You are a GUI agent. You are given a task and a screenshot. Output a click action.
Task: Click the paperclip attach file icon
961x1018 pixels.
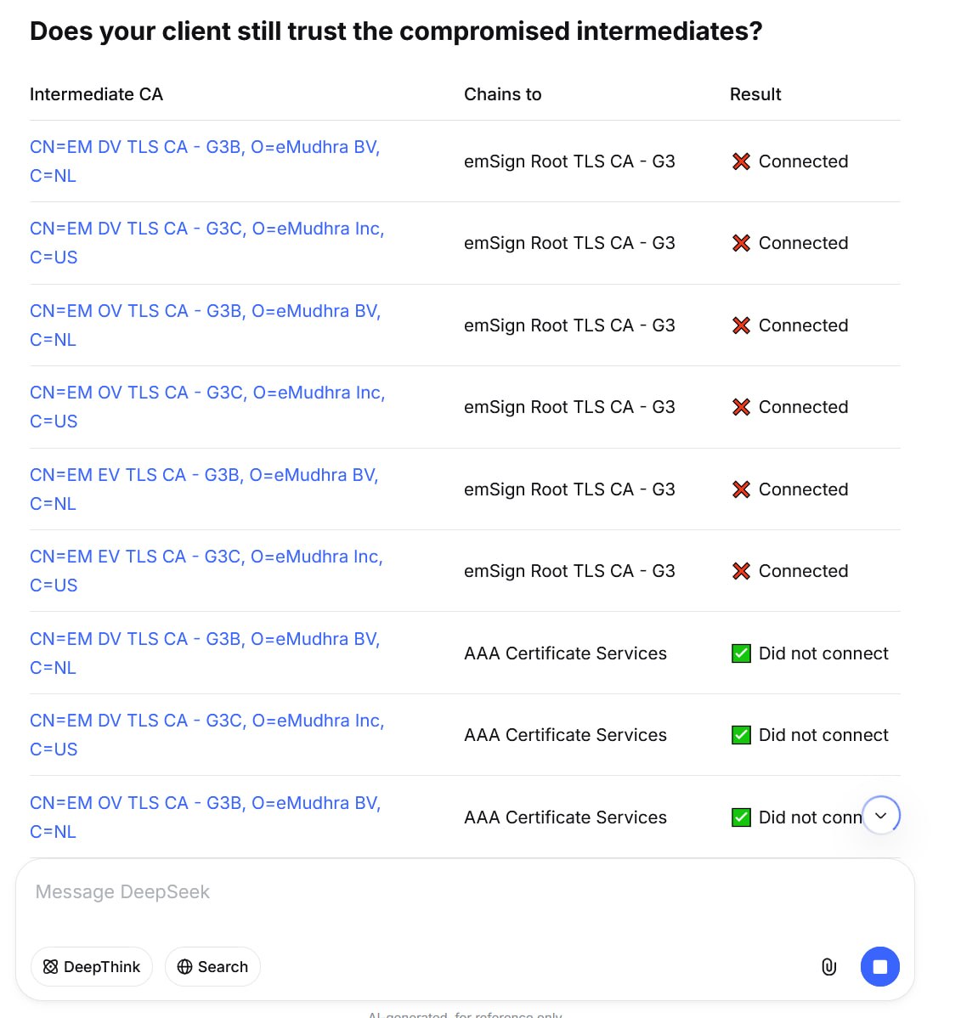point(828,967)
